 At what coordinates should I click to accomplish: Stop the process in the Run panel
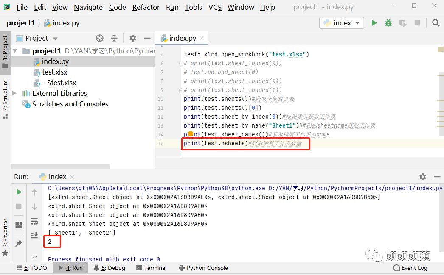(19, 206)
